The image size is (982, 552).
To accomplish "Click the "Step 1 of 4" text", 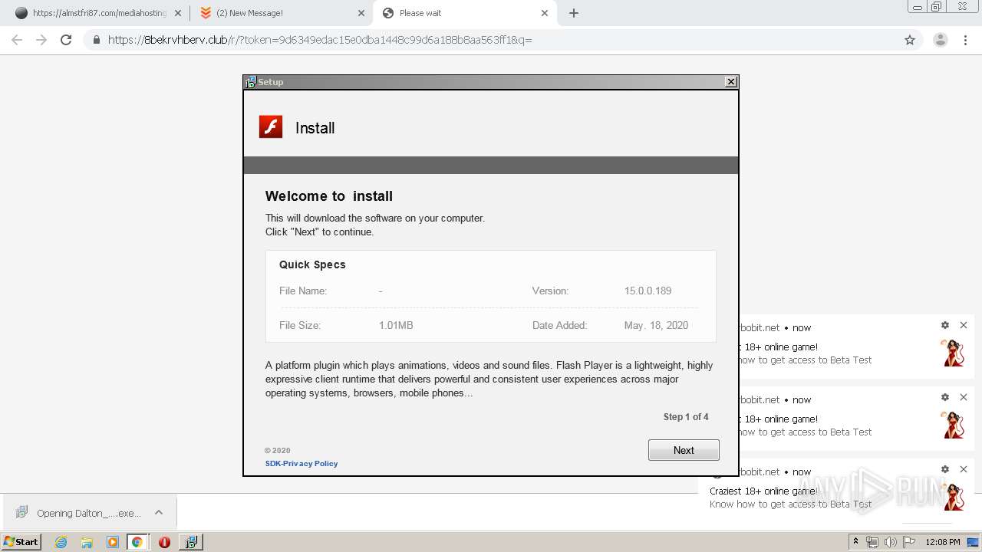I will (x=686, y=417).
